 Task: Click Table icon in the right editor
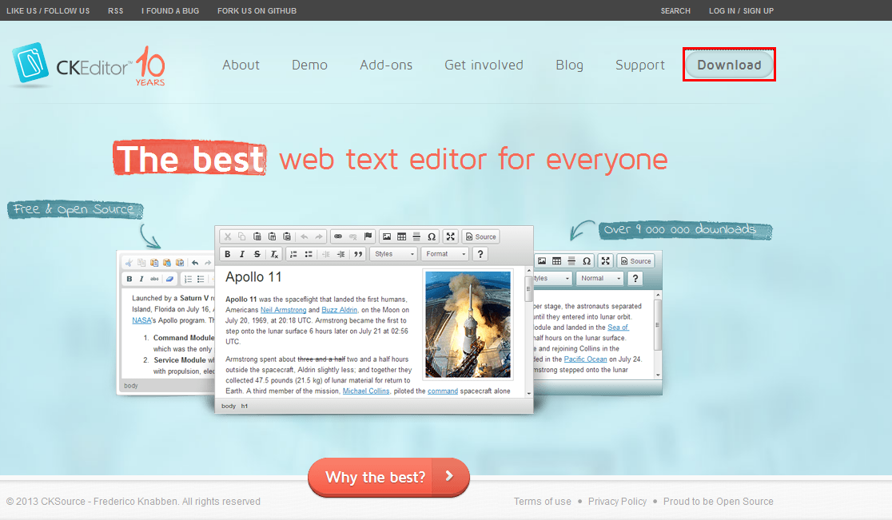pyautogui.click(x=556, y=261)
